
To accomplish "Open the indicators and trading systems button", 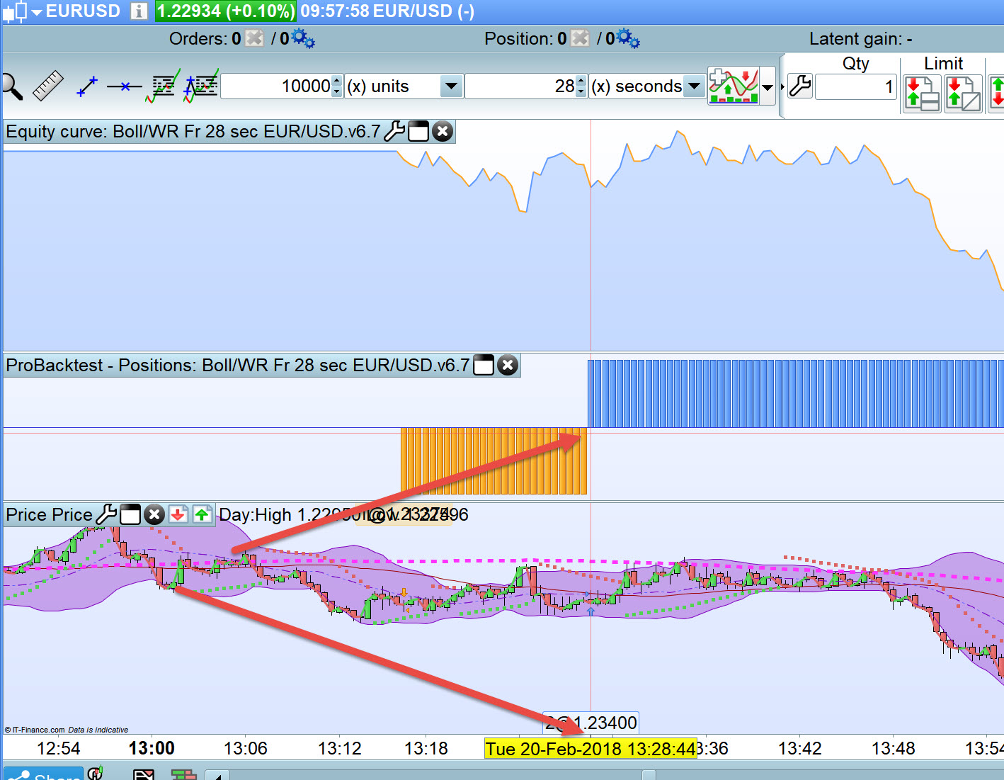I will point(734,86).
